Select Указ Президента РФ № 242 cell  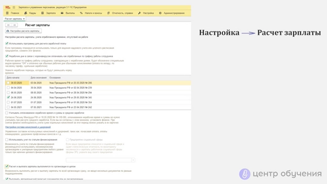(119, 107)
